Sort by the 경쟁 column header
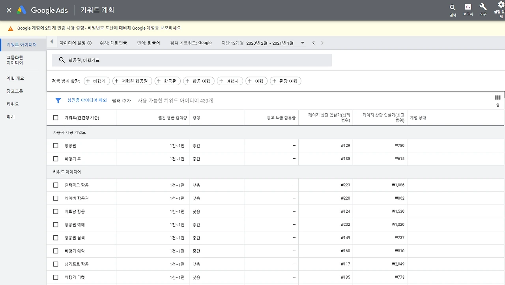Image resolution: width=505 pixels, height=285 pixels. click(196, 118)
